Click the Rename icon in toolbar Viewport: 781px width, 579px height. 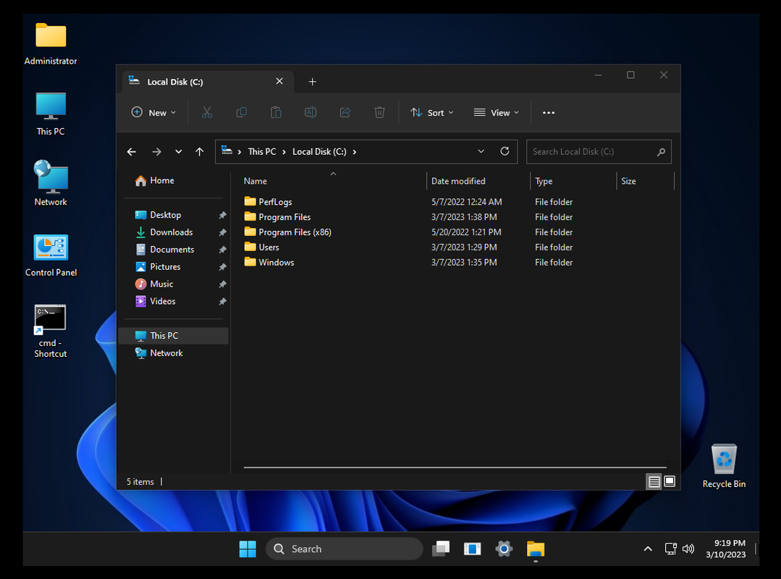pos(311,112)
